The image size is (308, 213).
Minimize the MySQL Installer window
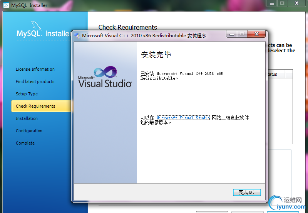272,3
